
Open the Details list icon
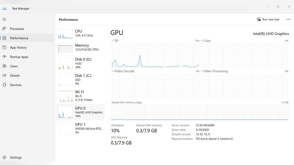pyautogui.click(x=4, y=76)
